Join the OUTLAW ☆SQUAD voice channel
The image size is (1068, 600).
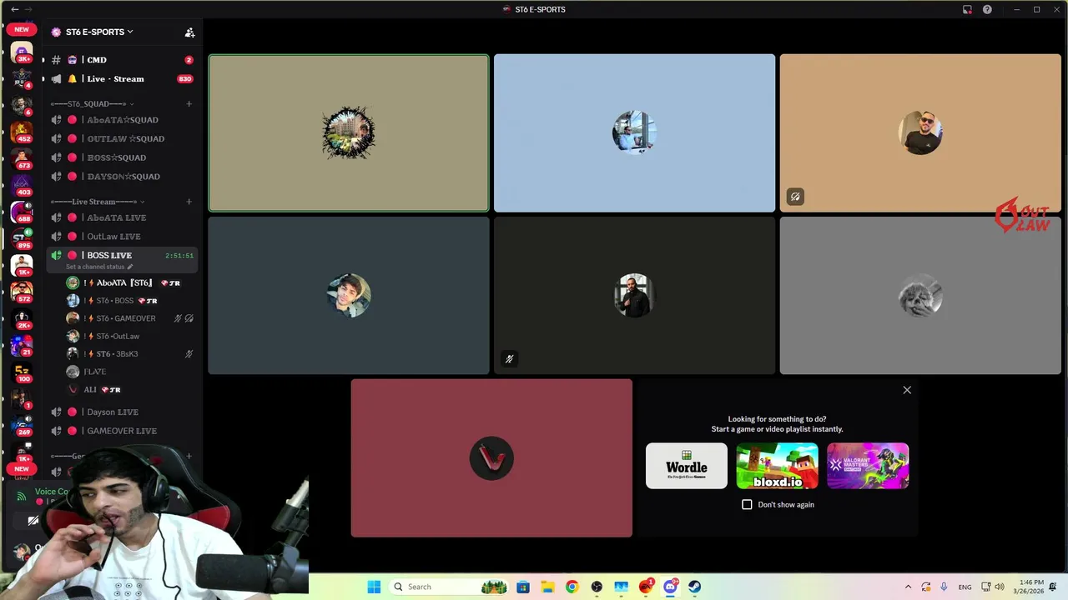(x=122, y=138)
